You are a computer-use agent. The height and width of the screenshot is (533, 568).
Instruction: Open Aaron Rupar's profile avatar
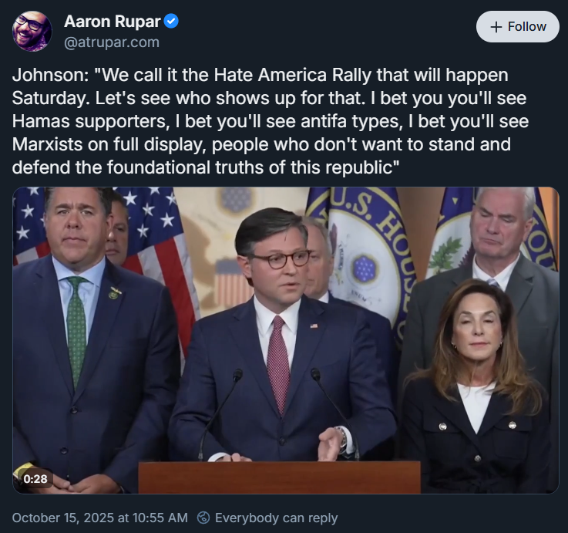32,32
